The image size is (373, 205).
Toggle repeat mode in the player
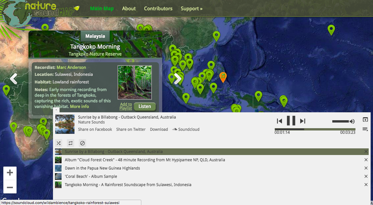[70, 143]
